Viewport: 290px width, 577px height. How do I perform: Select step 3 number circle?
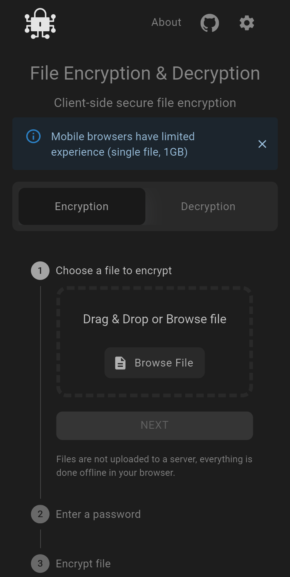(40, 563)
